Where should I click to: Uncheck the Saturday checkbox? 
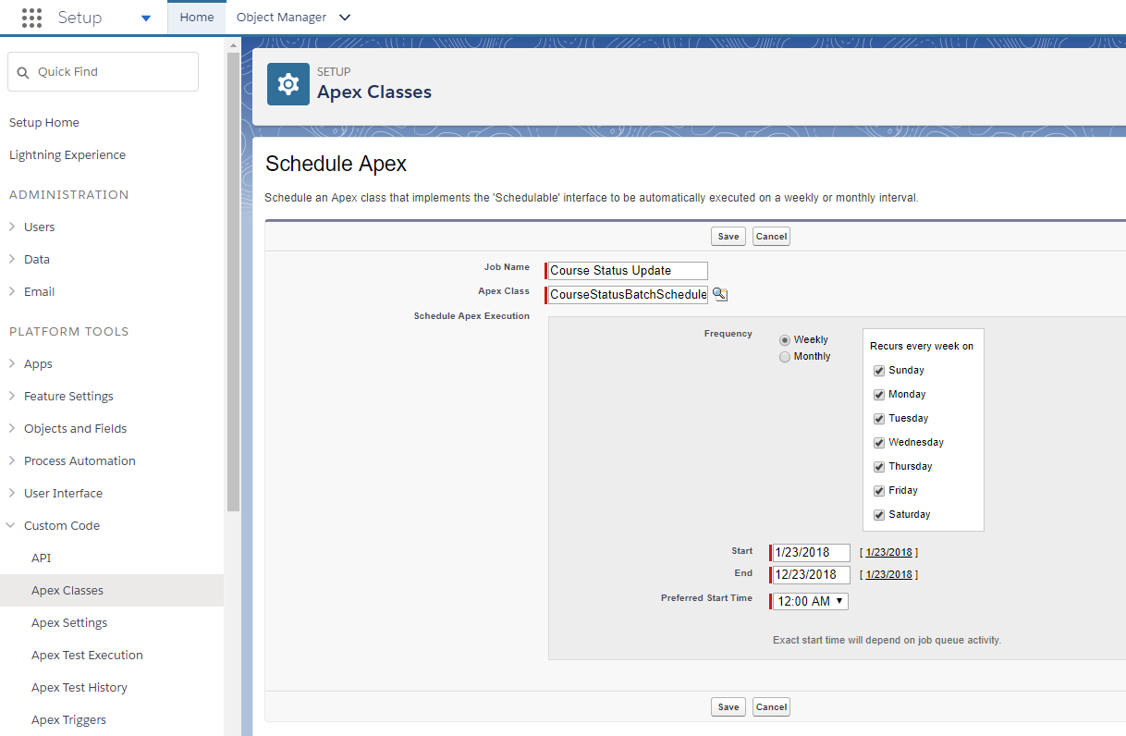point(879,515)
